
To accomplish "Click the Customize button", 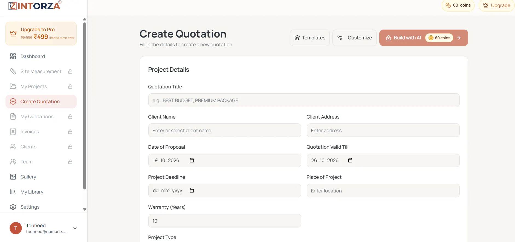I will click(354, 38).
